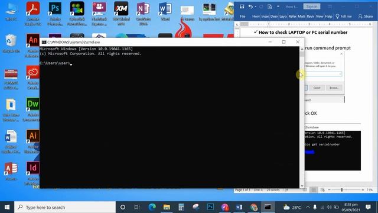
Task: Click the Share button in Word
Action: tap(366, 17)
